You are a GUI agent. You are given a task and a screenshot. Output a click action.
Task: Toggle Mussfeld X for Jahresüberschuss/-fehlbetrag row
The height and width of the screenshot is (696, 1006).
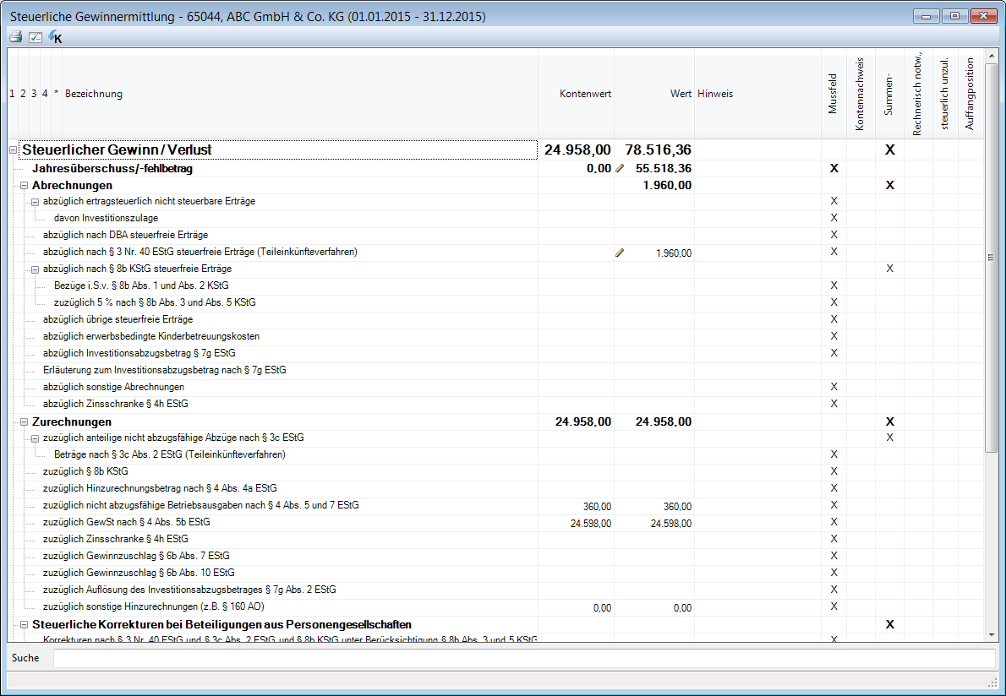(834, 168)
